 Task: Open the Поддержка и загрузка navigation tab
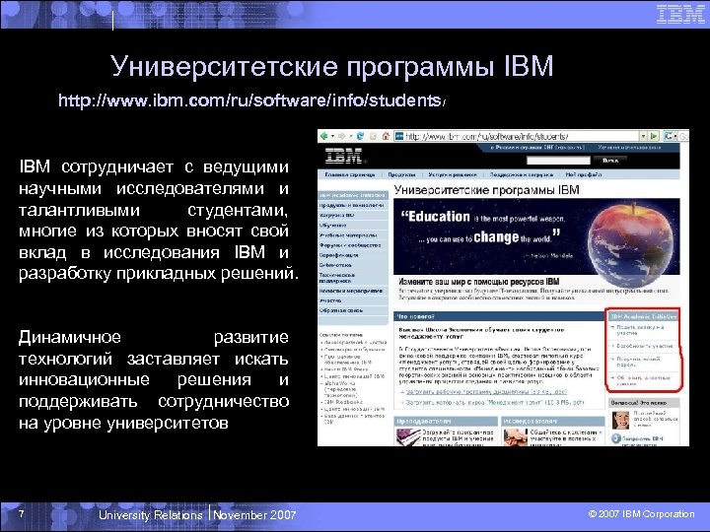click(x=522, y=174)
